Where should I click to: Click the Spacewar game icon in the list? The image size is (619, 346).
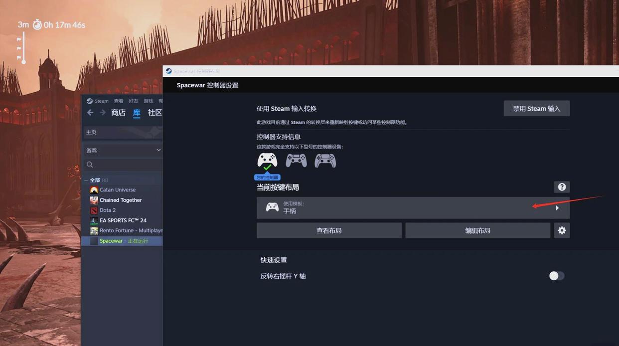(x=94, y=241)
